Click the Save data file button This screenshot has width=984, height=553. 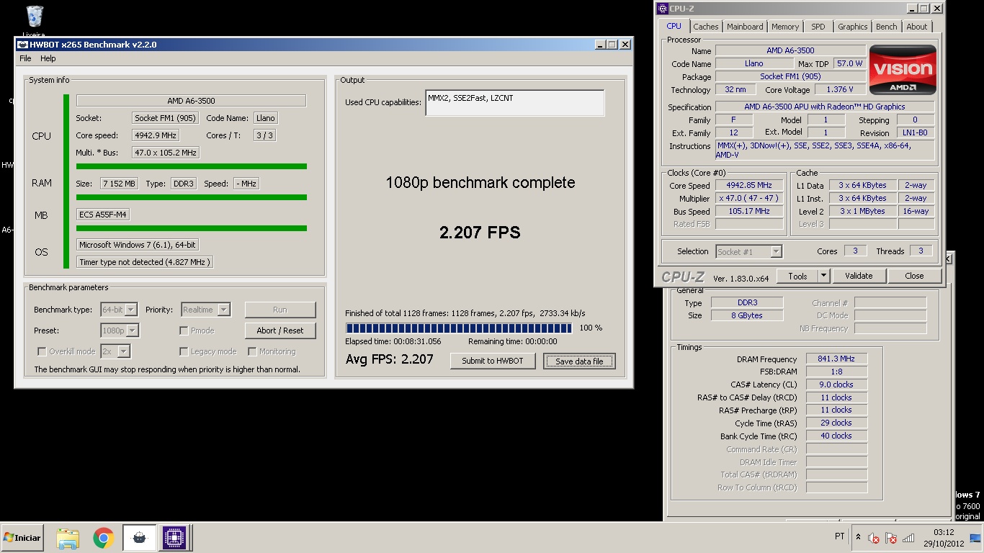pos(579,361)
